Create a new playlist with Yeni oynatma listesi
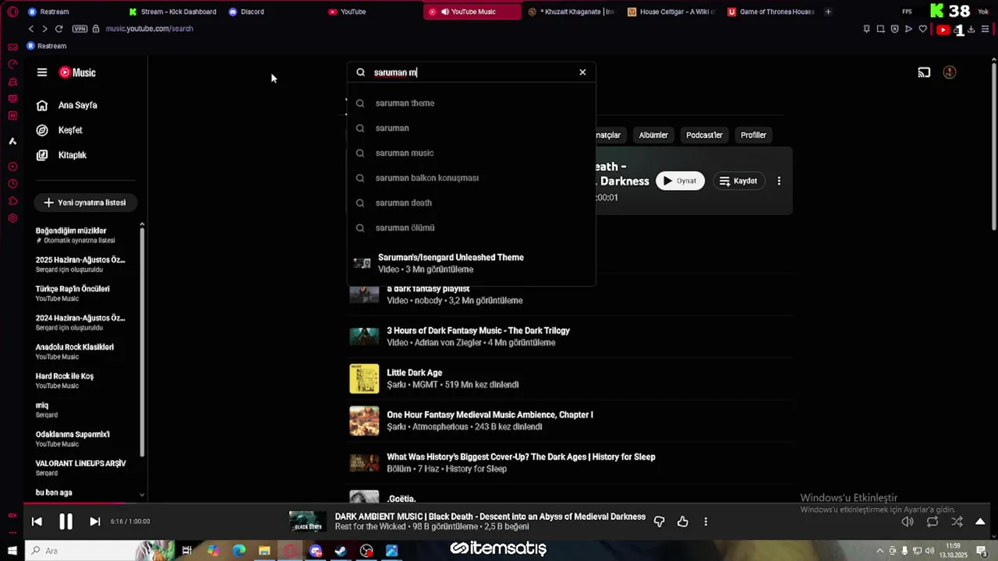Screen dimensions: 998x561 [85, 203]
